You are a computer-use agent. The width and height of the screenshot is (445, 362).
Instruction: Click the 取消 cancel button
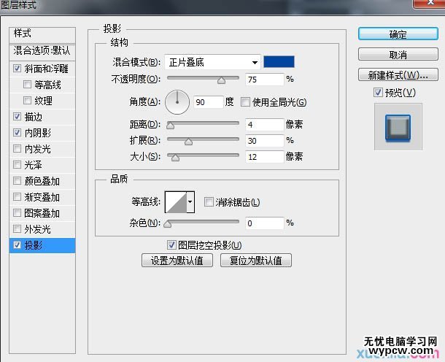[398, 54]
